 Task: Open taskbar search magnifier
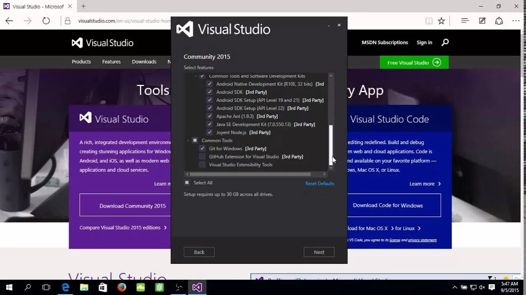(x=28, y=287)
